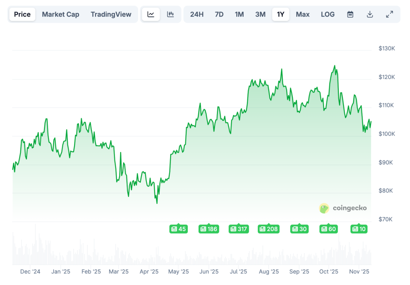This screenshot has height=285, width=410.
Task: Switch to candlestick chart icon
Action: click(x=171, y=14)
